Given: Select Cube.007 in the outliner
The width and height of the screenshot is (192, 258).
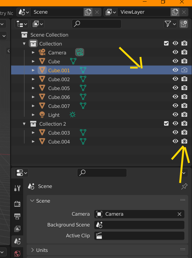Looking at the screenshot, I should [x=59, y=106].
